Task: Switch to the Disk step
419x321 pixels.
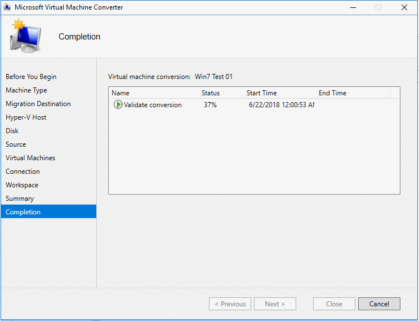Action: pyautogui.click(x=12, y=131)
